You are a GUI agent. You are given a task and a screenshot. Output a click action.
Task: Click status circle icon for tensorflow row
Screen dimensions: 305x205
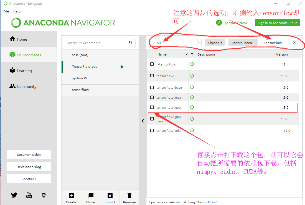192,76
